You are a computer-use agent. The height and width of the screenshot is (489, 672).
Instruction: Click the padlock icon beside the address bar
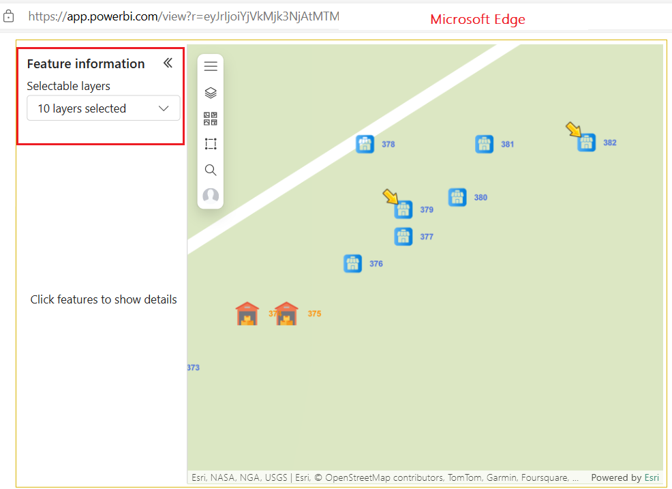coord(8,16)
